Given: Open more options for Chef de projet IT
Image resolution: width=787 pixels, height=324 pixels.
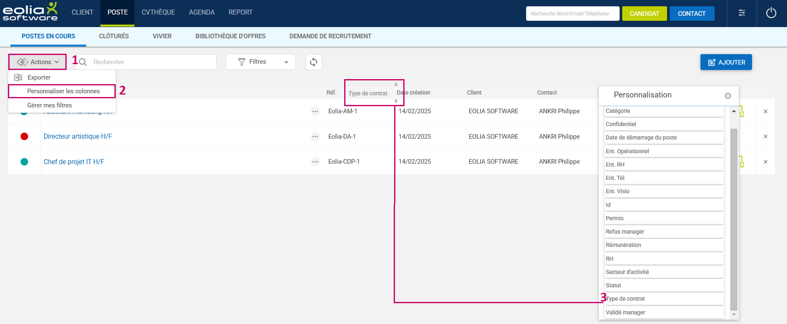Looking at the screenshot, I should point(315,162).
